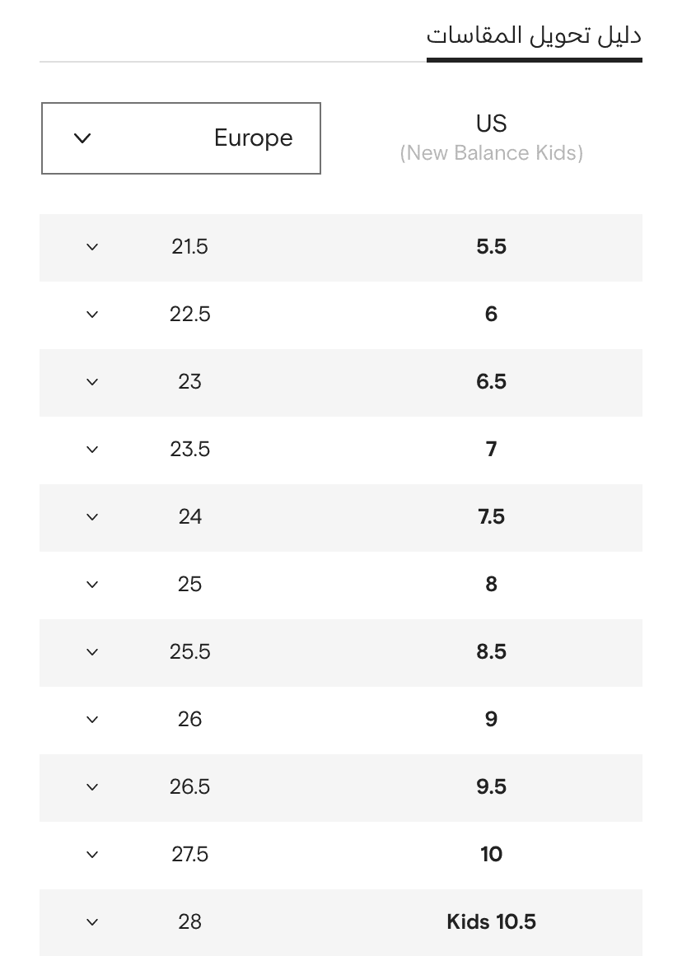This screenshot has width=682, height=956.
Task: Expand the chevron next to 24
Action: click(92, 517)
